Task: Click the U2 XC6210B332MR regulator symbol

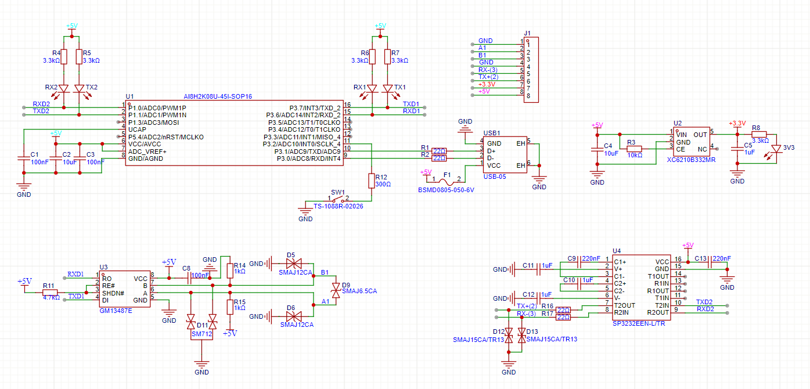Action: (691, 142)
